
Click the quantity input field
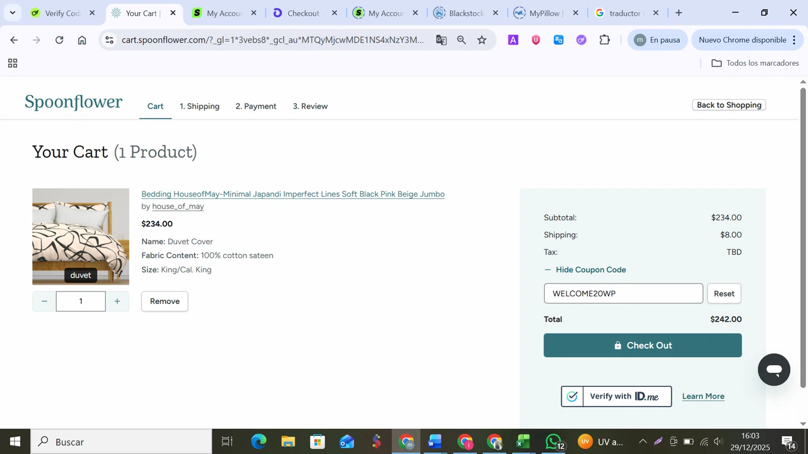coord(81,301)
